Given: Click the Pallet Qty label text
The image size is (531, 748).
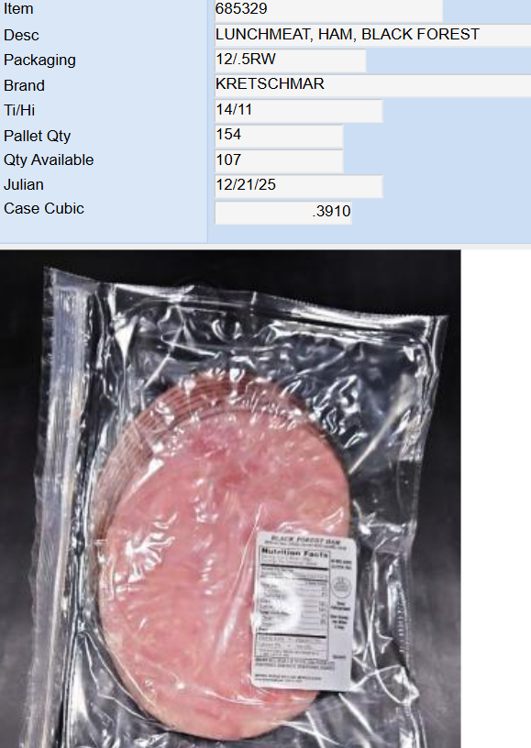Looking at the screenshot, I should coord(38,136).
